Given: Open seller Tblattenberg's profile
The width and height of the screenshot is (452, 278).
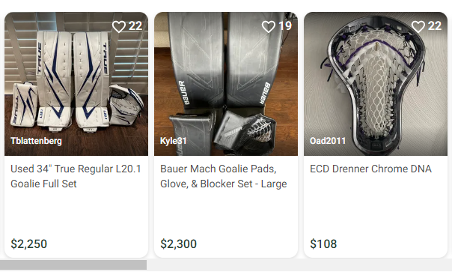Looking at the screenshot, I should (37, 141).
